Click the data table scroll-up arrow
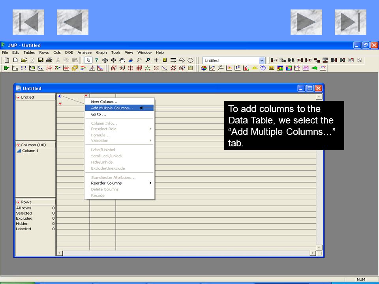The width and height of the screenshot is (379, 284). click(319, 97)
